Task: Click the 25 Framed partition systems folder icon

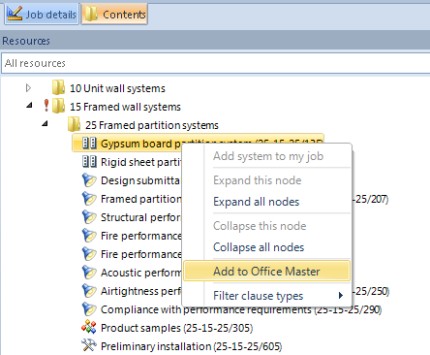Action: (74, 124)
